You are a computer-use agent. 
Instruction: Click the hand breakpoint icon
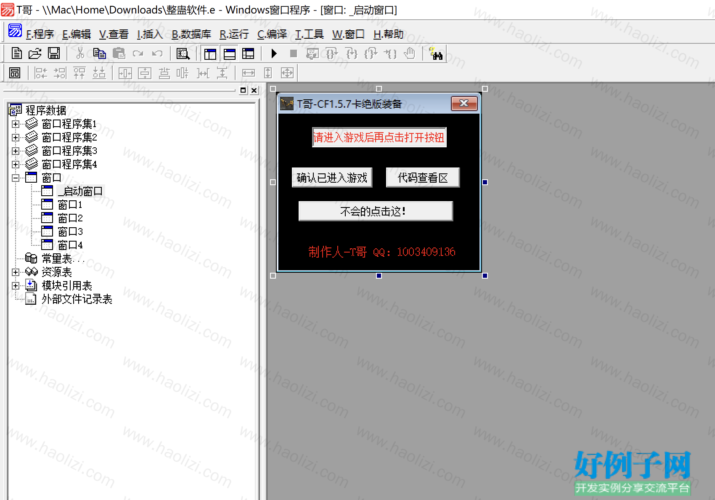pyautogui.click(x=409, y=53)
